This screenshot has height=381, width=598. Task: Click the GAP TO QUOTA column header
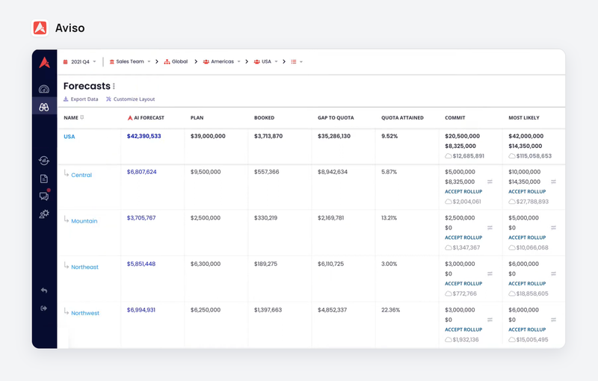(x=336, y=118)
